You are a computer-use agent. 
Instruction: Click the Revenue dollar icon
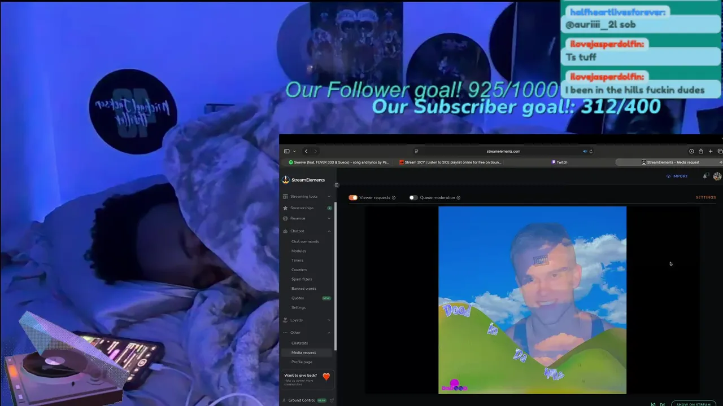tap(285, 218)
